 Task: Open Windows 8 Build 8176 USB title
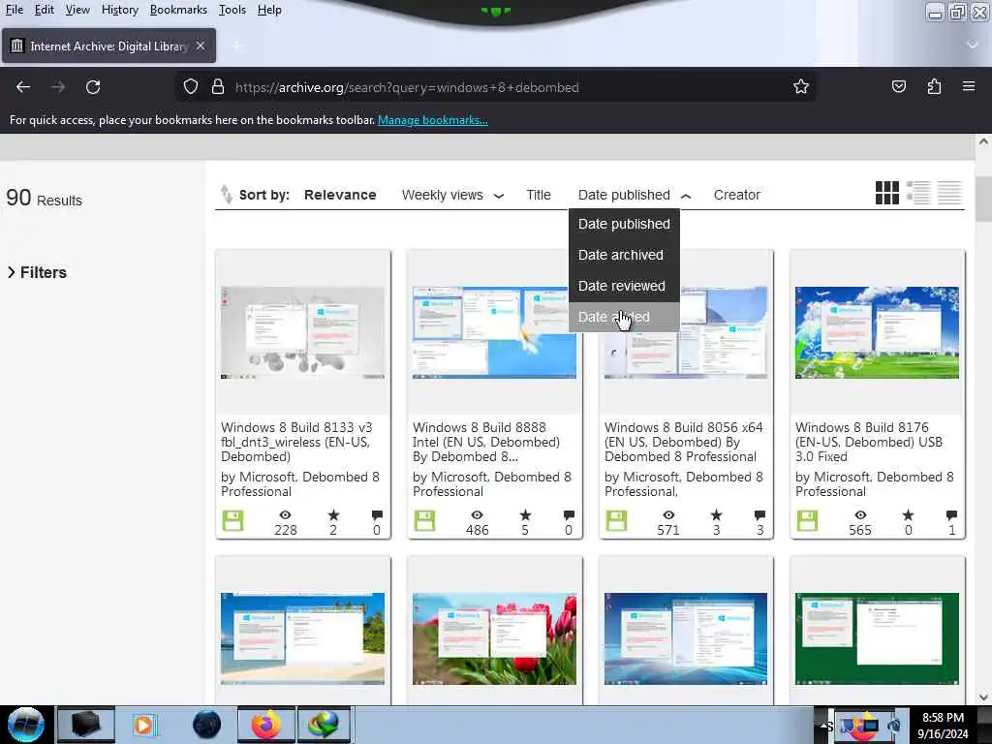click(869, 442)
